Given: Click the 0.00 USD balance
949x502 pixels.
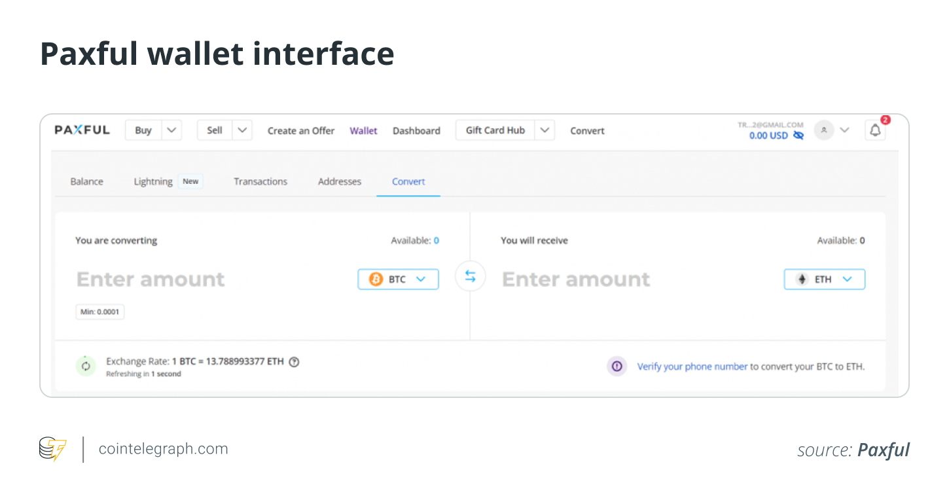Looking at the screenshot, I should (768, 135).
